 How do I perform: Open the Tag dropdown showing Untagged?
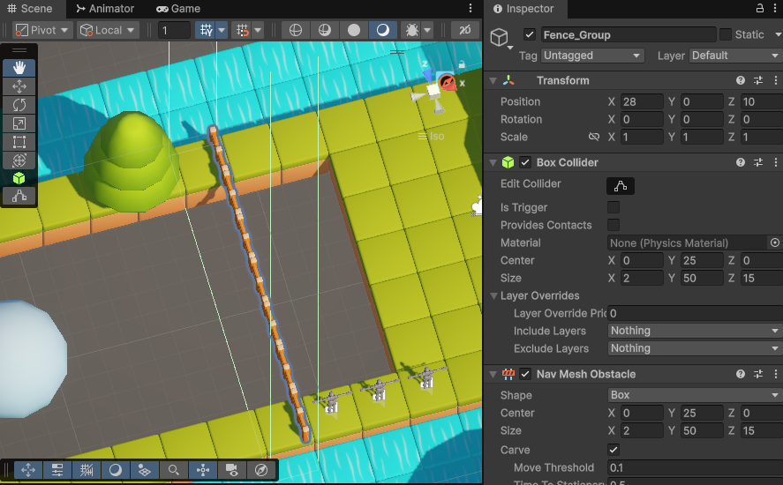click(x=592, y=56)
